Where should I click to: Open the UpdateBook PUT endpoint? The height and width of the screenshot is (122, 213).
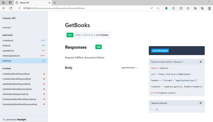[24, 51]
